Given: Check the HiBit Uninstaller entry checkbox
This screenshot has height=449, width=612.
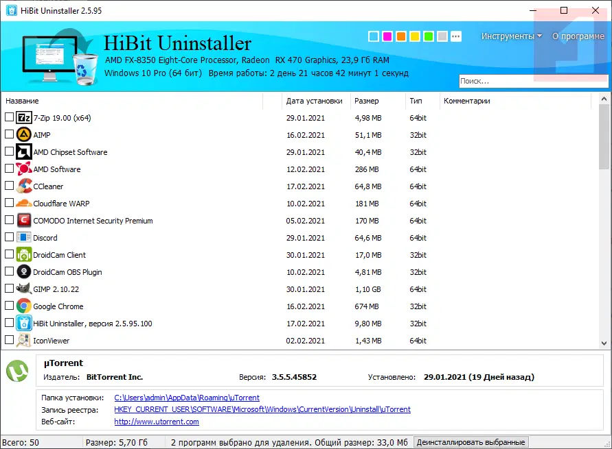Looking at the screenshot, I should [x=10, y=322].
